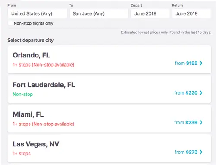Screen dimensions: 216x165
Task: Click the chevron arrow next to $239
Action: point(201,122)
